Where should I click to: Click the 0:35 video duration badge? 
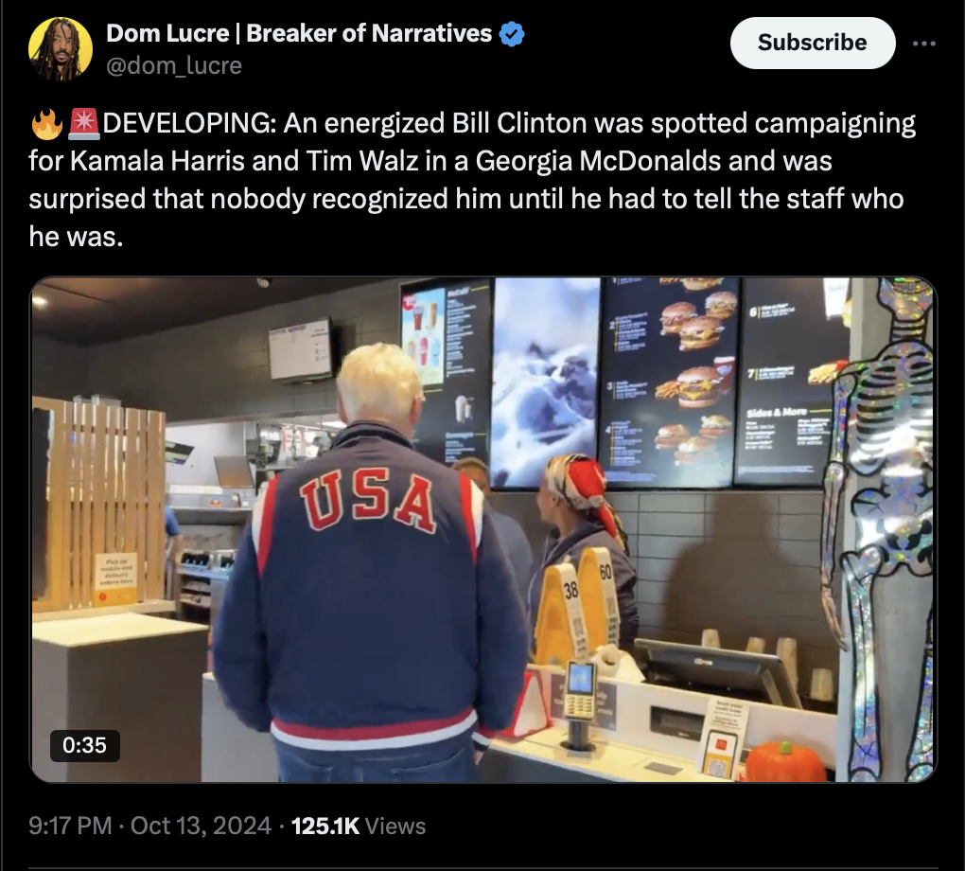coord(85,745)
